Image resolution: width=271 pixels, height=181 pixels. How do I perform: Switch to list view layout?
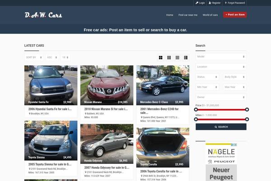[186, 57]
